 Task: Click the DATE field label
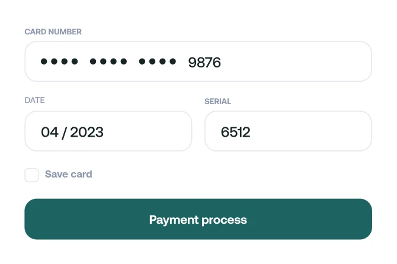(34, 101)
